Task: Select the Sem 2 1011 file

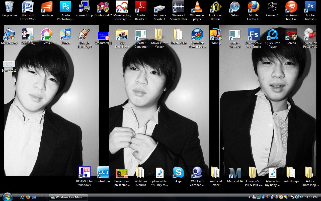Action: tap(9, 66)
